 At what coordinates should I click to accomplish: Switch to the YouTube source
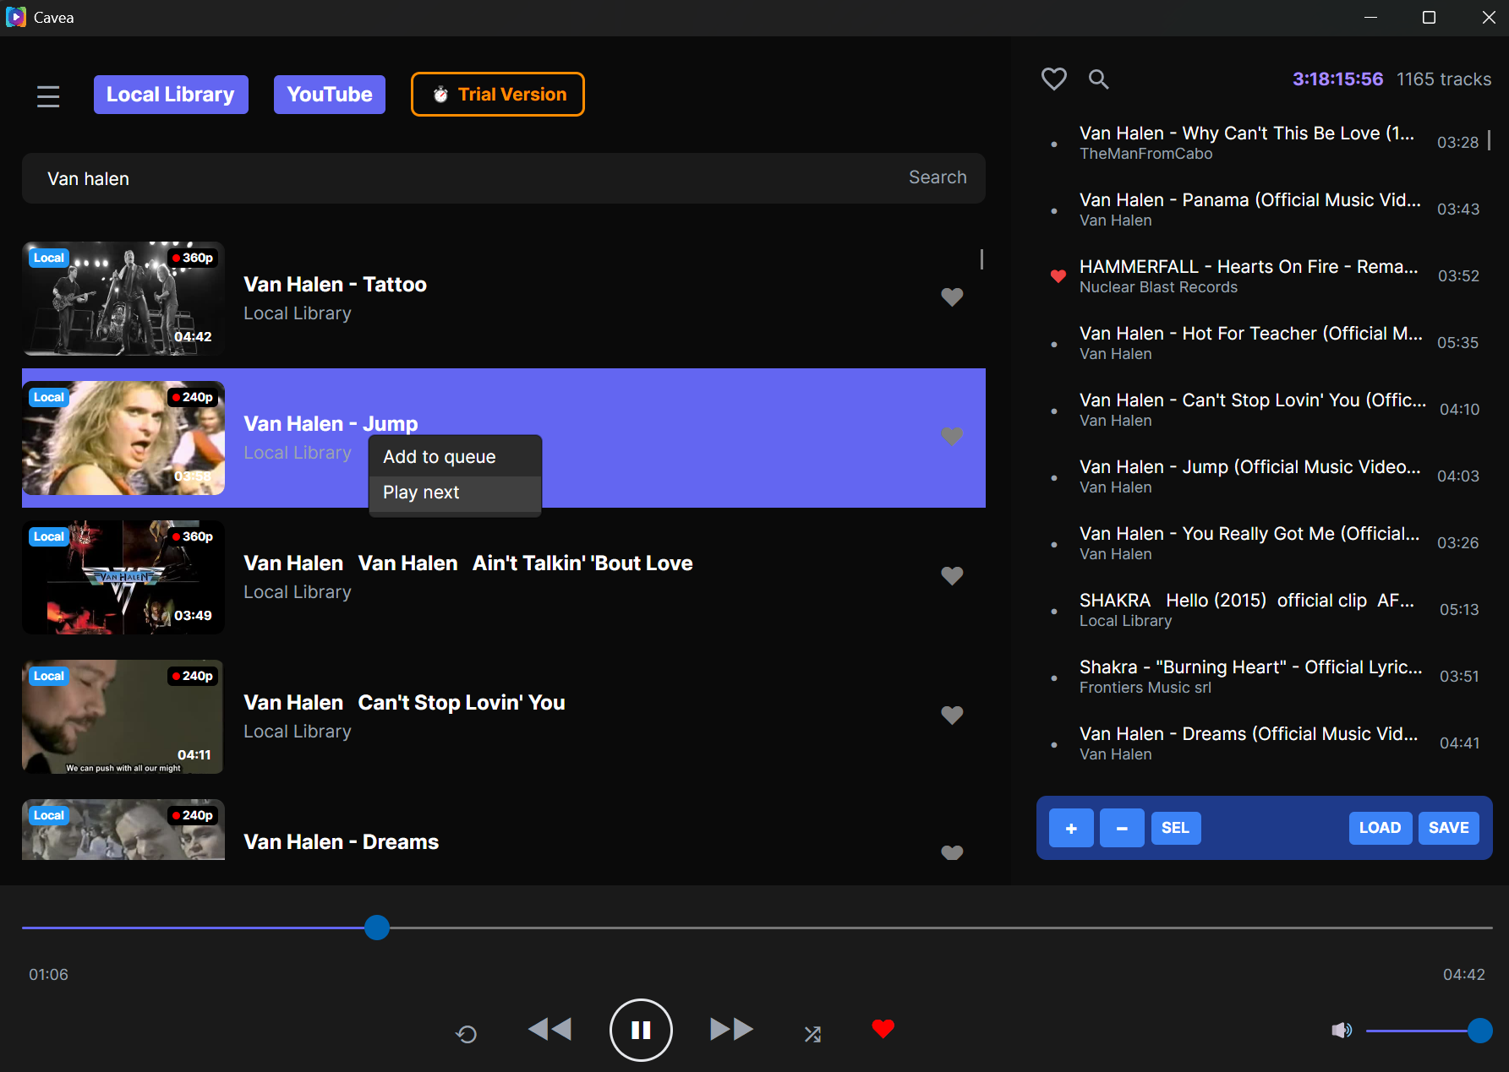pos(329,94)
